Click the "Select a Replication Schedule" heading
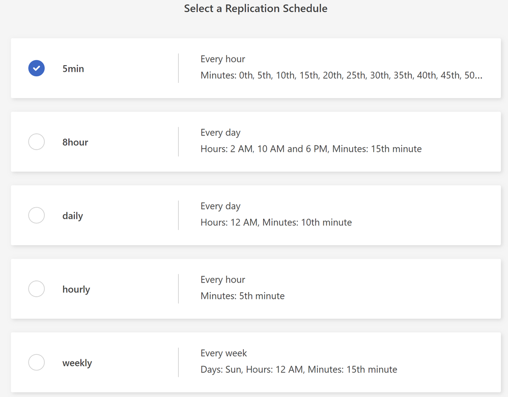Image resolution: width=508 pixels, height=397 pixels. click(x=256, y=9)
